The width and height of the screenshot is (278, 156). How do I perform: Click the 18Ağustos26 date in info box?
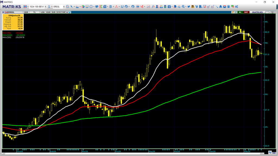pos(14,15)
